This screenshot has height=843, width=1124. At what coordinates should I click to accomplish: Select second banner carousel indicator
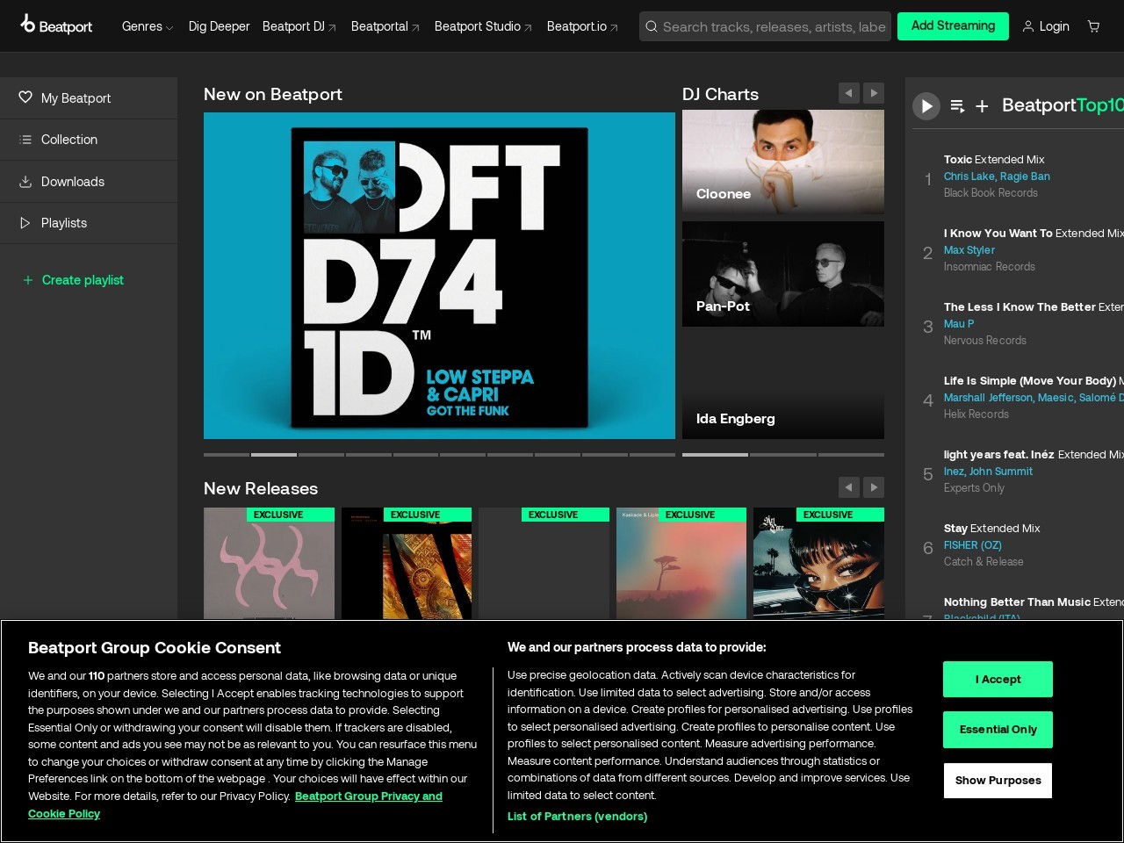pos(274,455)
